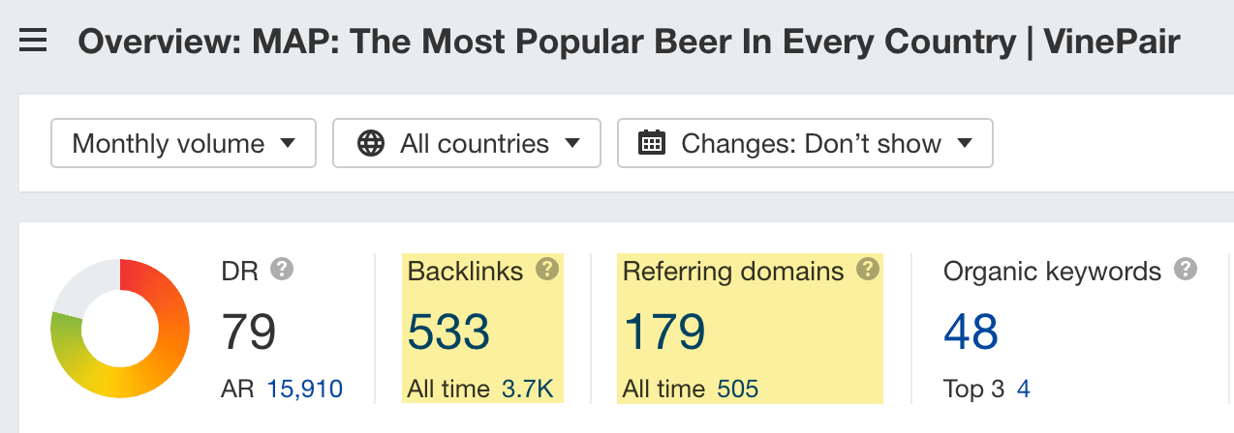Click the 48 organic keywords link
1234x433 pixels.
pos(971,332)
